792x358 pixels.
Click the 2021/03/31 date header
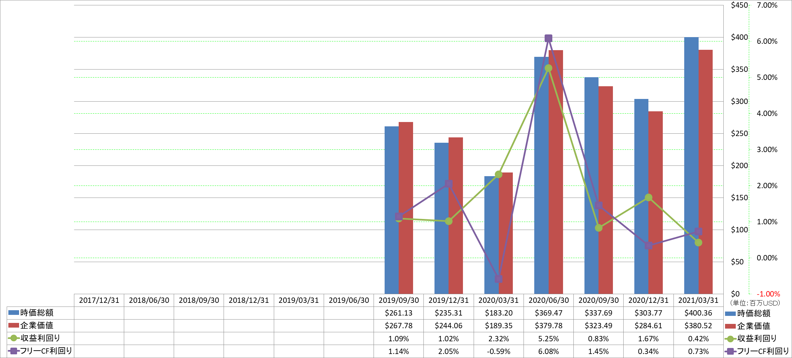[698, 300]
